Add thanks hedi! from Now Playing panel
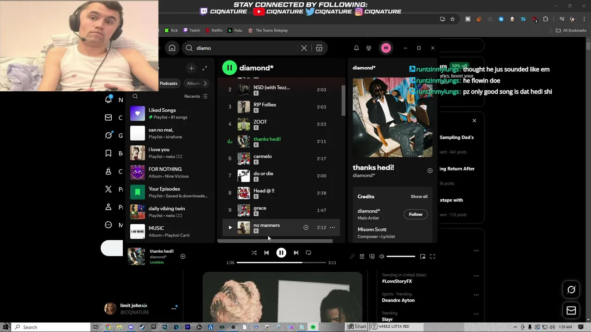This screenshot has height=332, width=591. 430,171
